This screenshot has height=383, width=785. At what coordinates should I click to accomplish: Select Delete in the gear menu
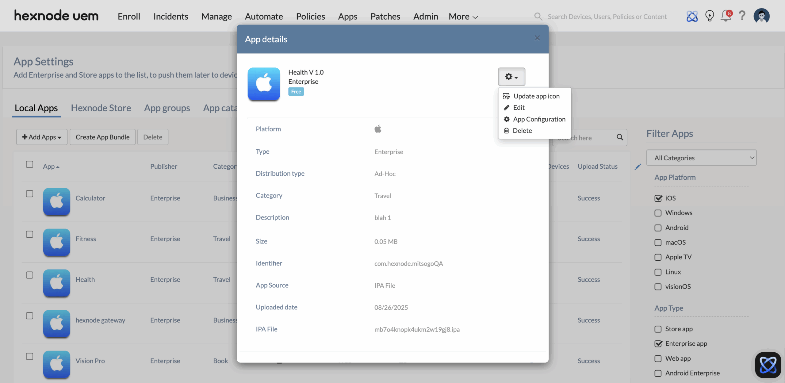pos(518,131)
